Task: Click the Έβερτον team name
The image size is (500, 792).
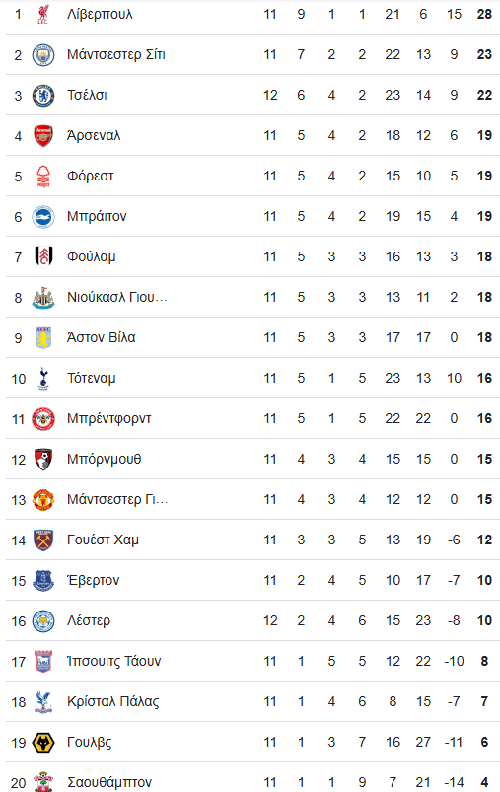Action: [93, 580]
